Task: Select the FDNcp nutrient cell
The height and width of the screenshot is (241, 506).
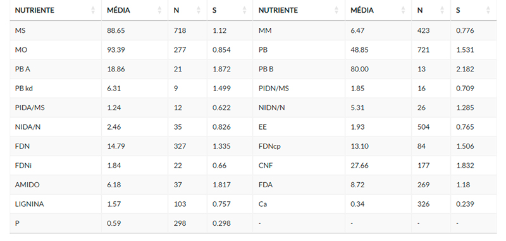Action: [x=299, y=146]
